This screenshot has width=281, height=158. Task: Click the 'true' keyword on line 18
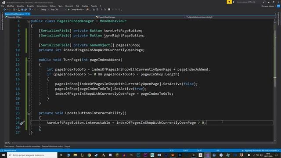pyautogui.click(x=139, y=89)
